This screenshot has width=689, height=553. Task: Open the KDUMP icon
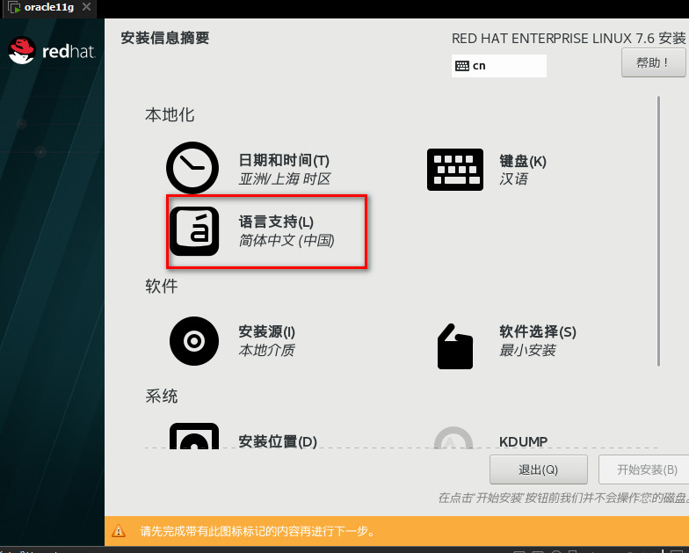[x=453, y=438]
